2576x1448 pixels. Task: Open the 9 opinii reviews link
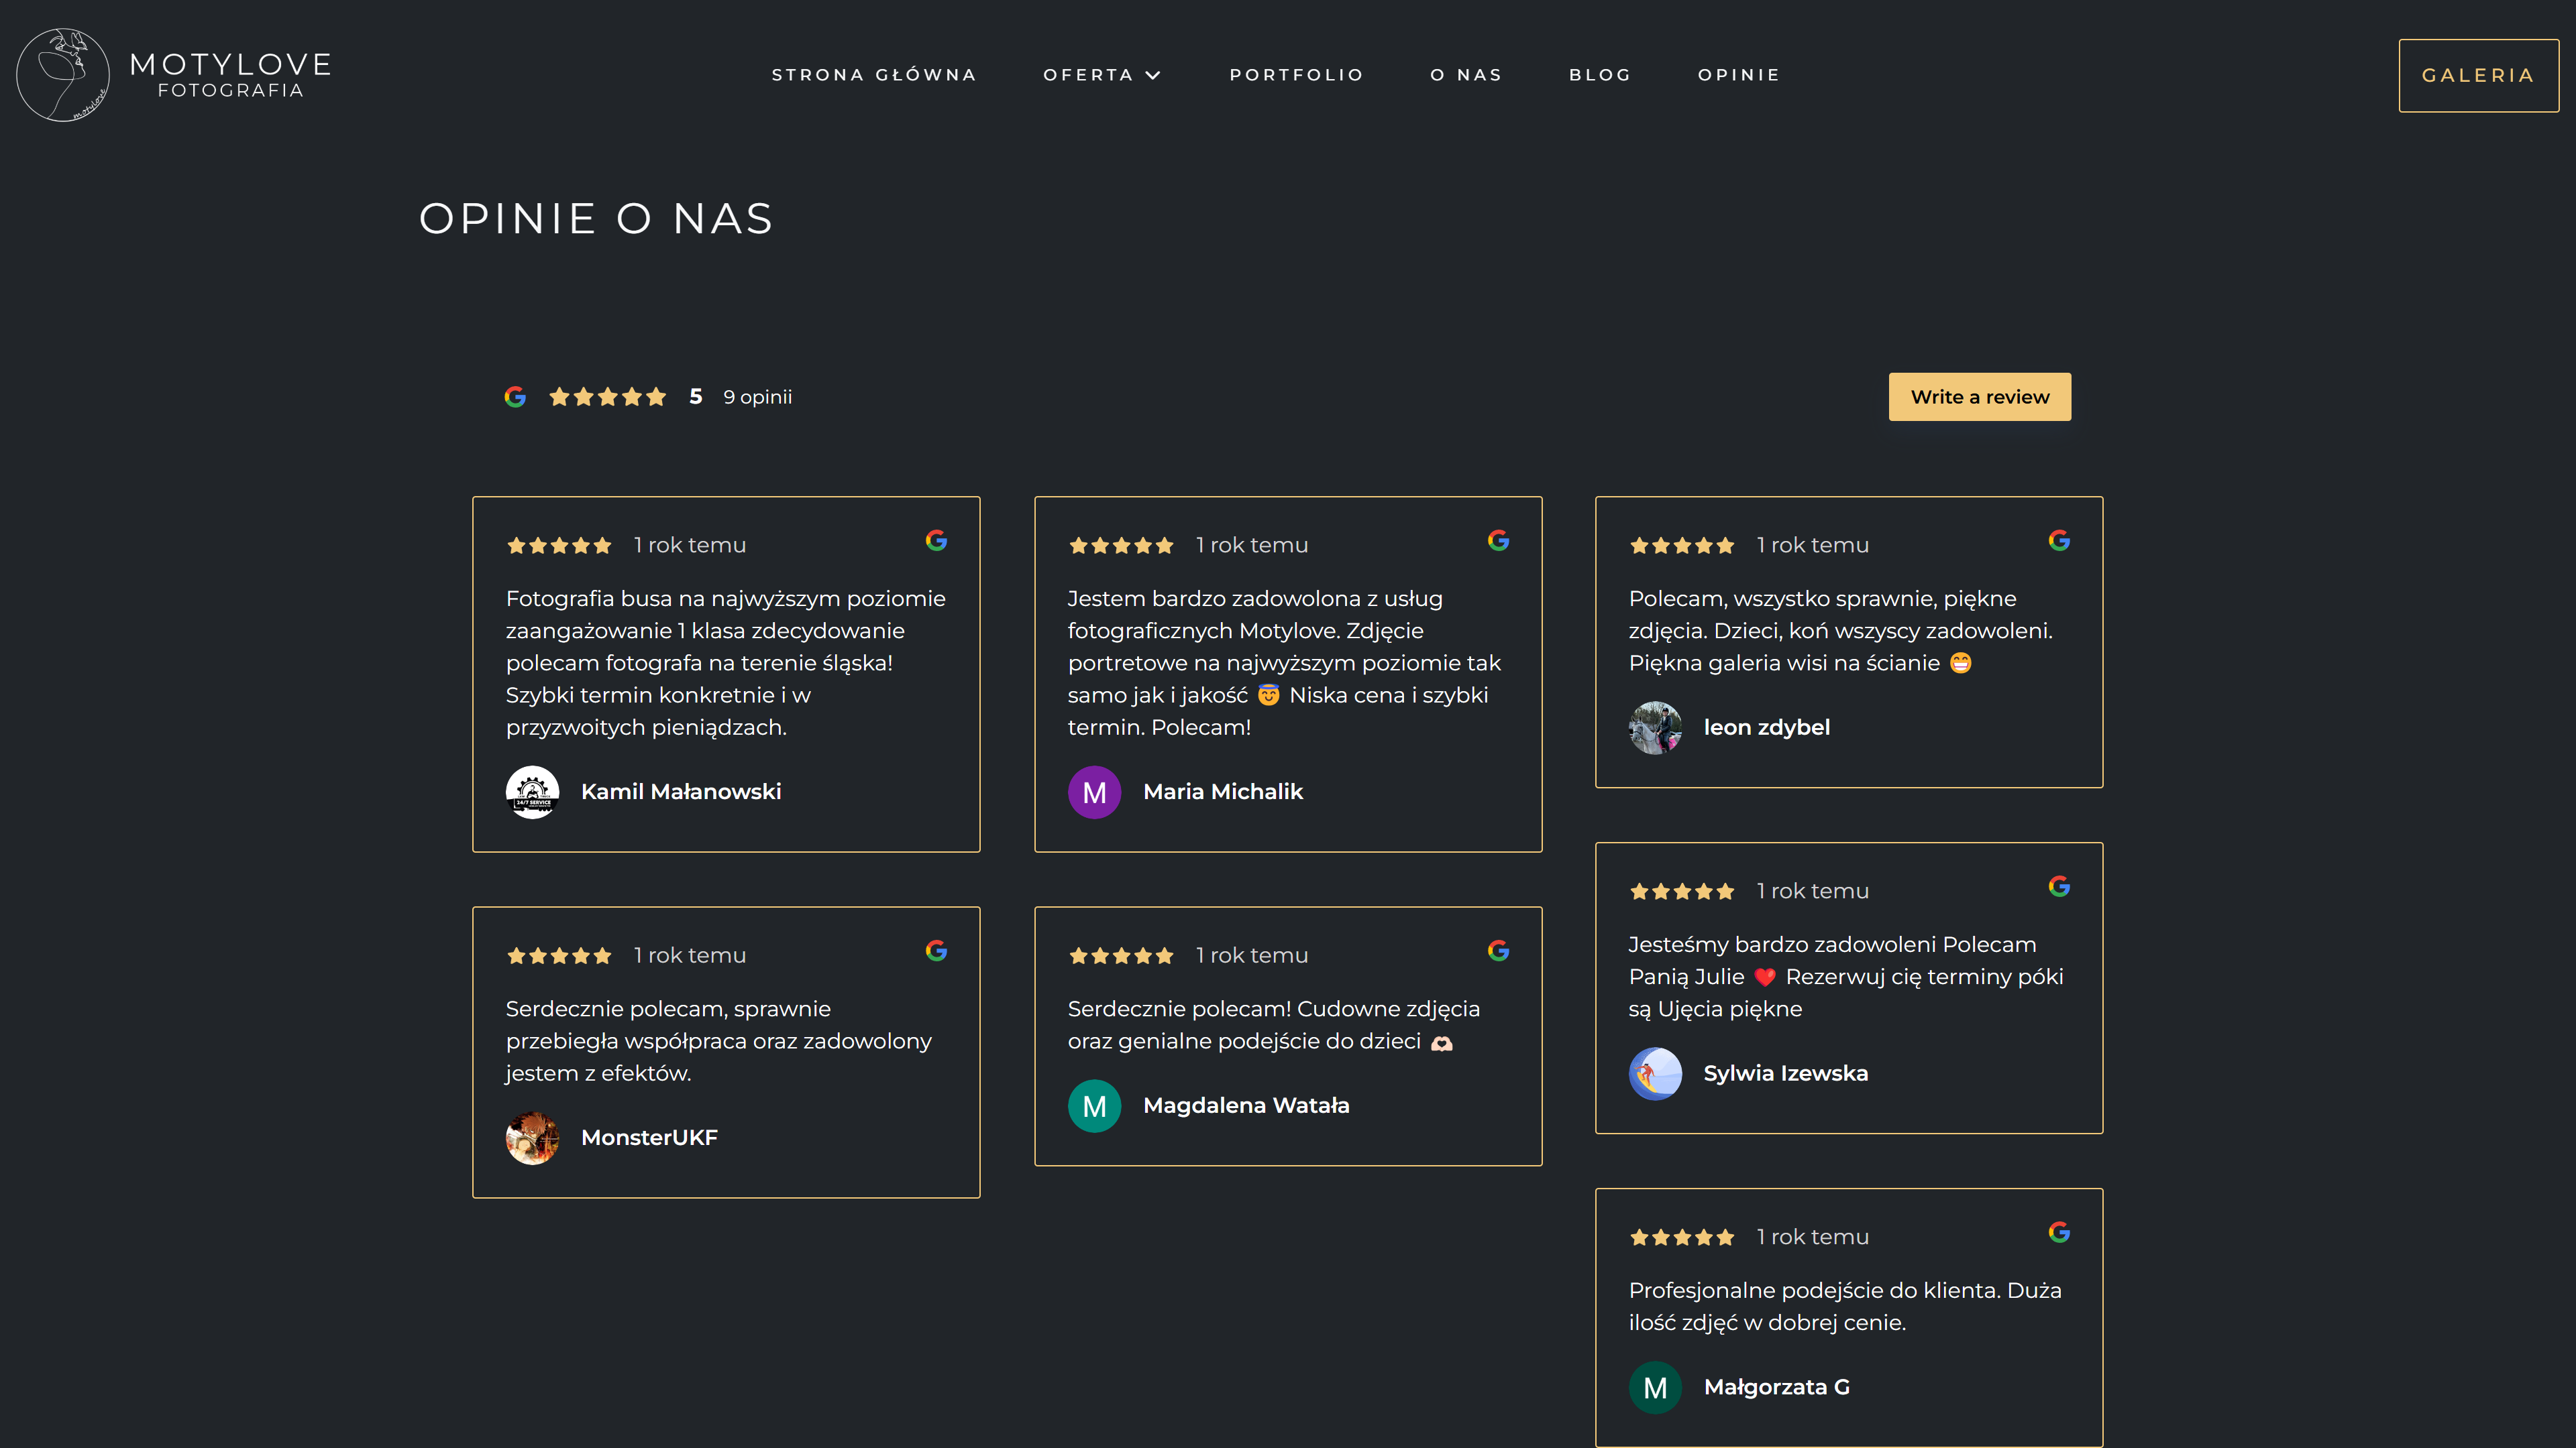click(757, 397)
